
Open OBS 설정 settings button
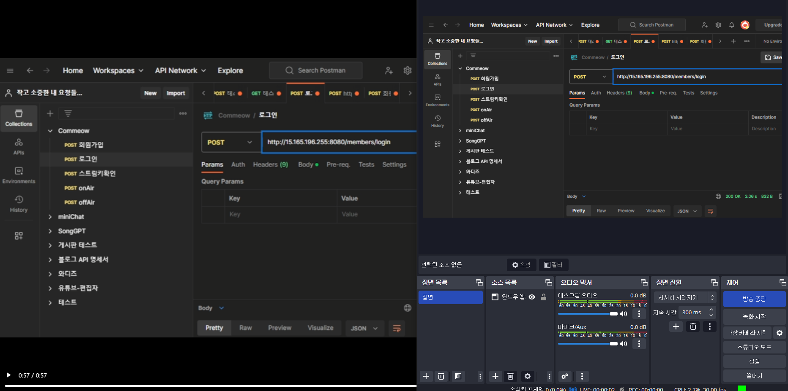[x=755, y=361]
